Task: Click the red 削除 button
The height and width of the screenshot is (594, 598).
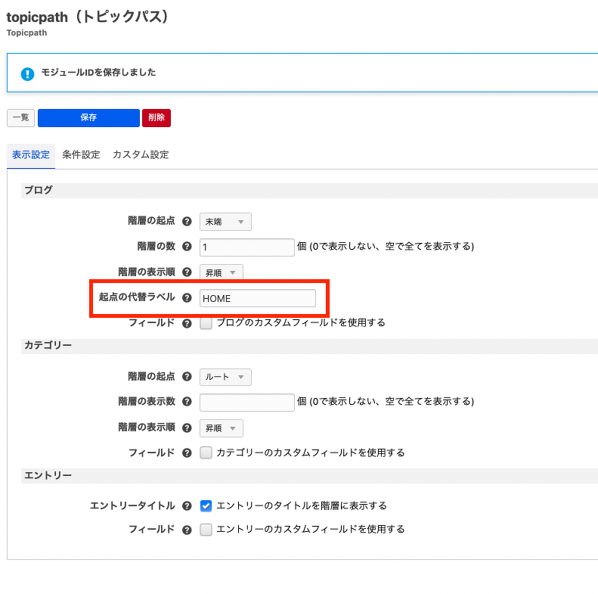Action: [156, 117]
